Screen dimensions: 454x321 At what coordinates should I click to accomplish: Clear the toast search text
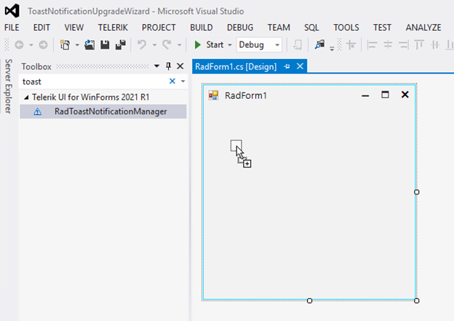pos(172,82)
